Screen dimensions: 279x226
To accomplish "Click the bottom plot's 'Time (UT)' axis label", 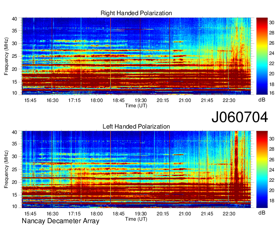I will pos(136,219).
